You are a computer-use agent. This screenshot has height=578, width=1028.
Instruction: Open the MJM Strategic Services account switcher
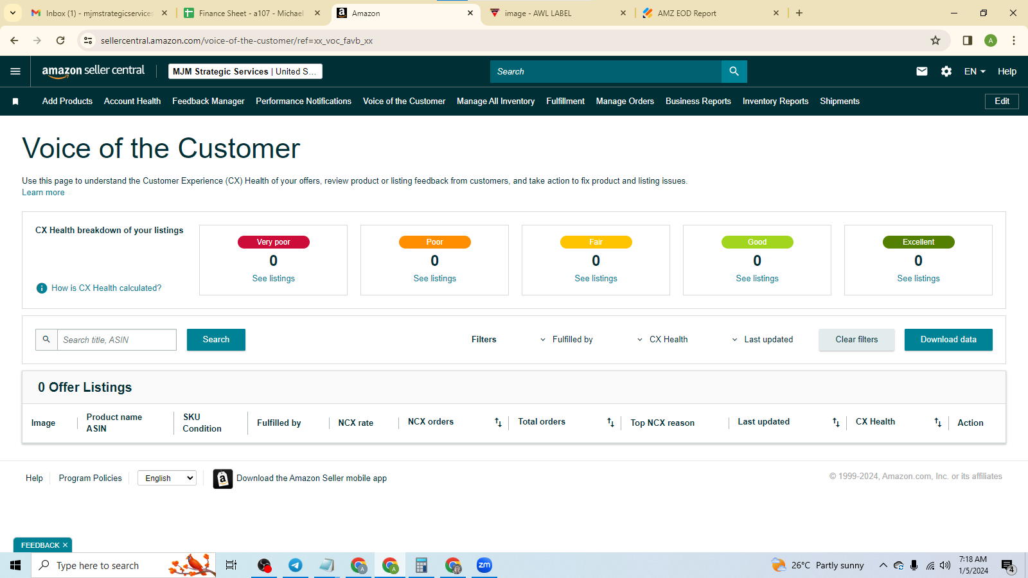(245, 71)
